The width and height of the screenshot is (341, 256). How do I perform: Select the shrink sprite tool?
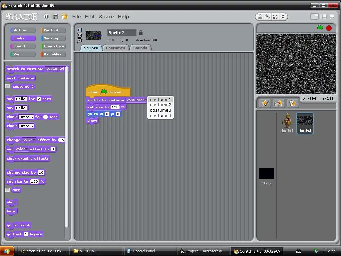[x=283, y=17]
